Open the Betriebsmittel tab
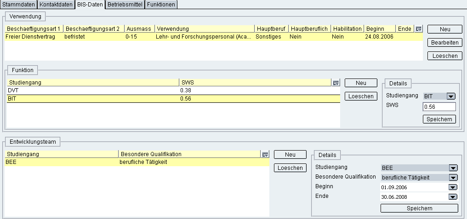Viewport: 467px width, 219px height. 125,4
